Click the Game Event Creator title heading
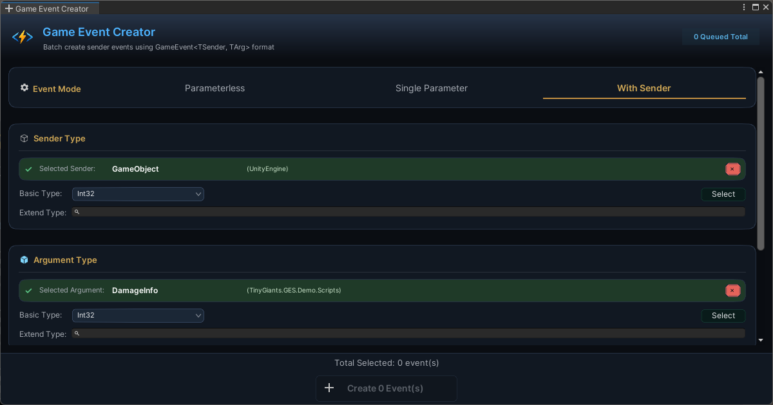 coord(99,32)
